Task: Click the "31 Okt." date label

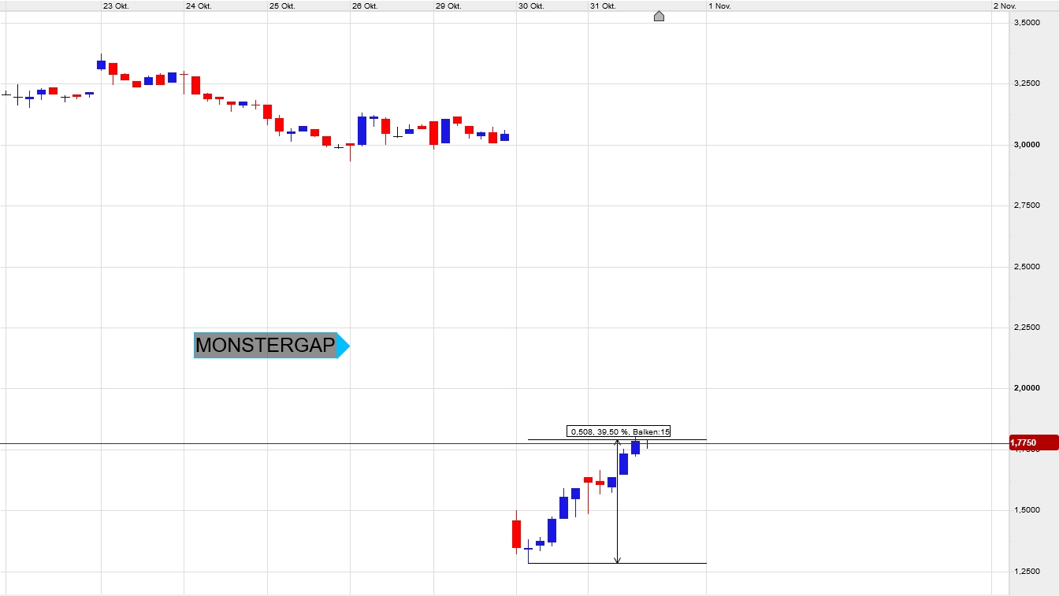Action: (603, 6)
